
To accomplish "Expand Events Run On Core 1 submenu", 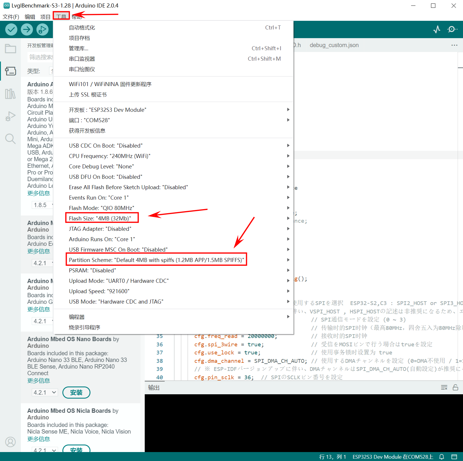I will pyautogui.click(x=173, y=198).
